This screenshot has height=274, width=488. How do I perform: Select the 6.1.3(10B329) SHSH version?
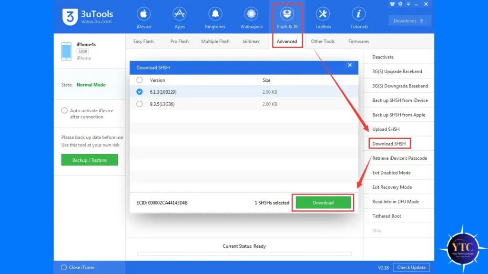139,91
